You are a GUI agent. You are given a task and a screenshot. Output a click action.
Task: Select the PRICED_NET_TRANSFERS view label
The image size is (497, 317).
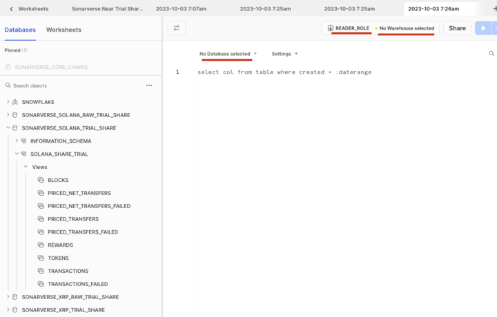click(79, 193)
